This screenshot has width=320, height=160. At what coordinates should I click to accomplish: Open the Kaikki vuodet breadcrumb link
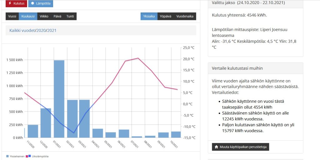pyautogui.click(x=22, y=30)
